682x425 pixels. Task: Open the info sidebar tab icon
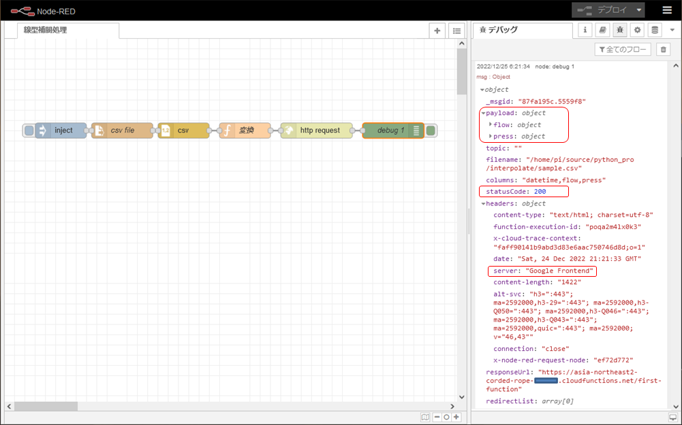585,30
